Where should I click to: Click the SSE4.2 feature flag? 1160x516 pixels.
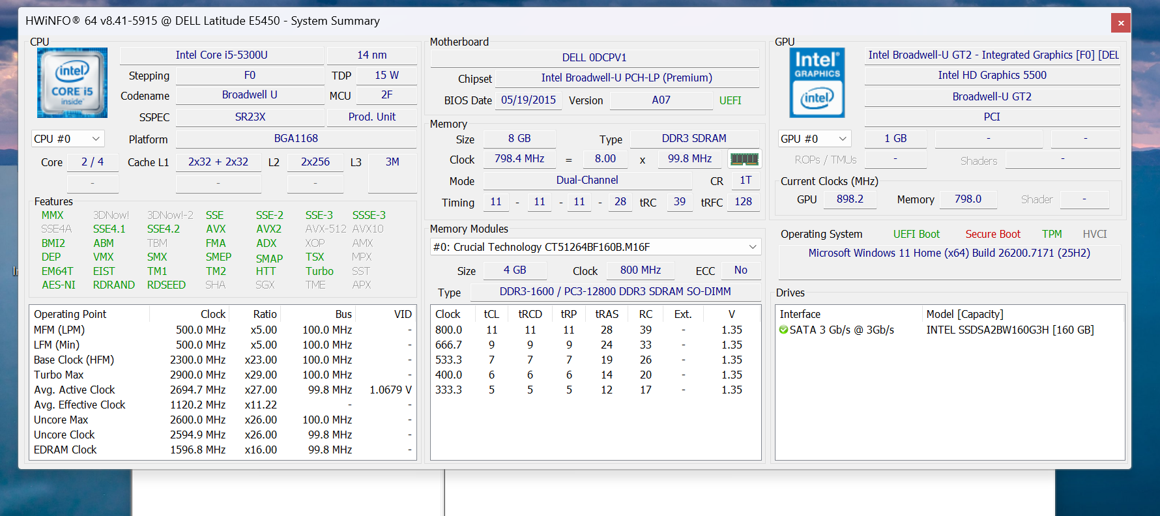click(x=164, y=229)
